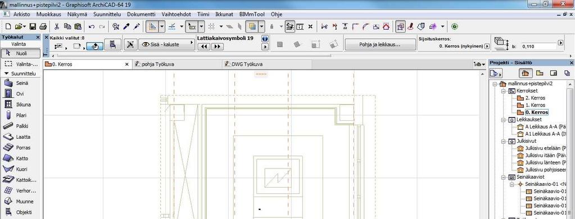The image size is (575, 219).
Task: Click the red house roof icon
Action: (x=386, y=26)
